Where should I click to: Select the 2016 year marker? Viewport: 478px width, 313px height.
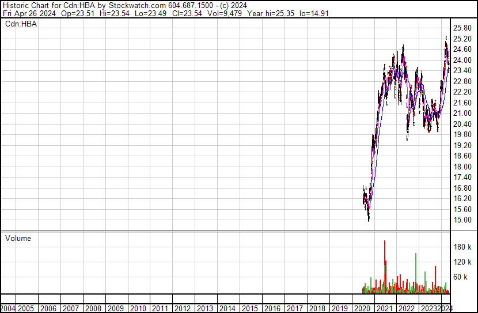coord(272,308)
